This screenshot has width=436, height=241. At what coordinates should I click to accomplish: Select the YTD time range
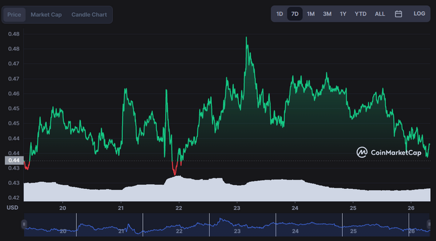(360, 14)
